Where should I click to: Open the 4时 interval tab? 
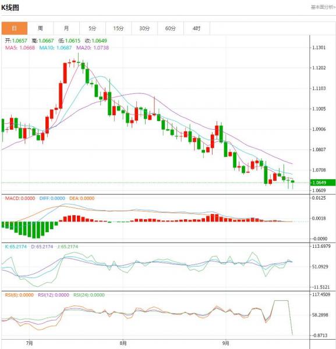tap(197, 29)
